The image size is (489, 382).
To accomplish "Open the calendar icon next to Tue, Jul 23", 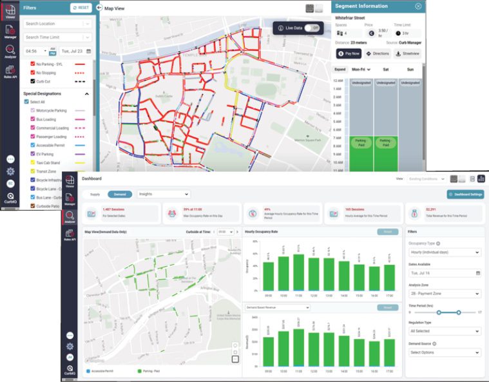I will pos(88,50).
